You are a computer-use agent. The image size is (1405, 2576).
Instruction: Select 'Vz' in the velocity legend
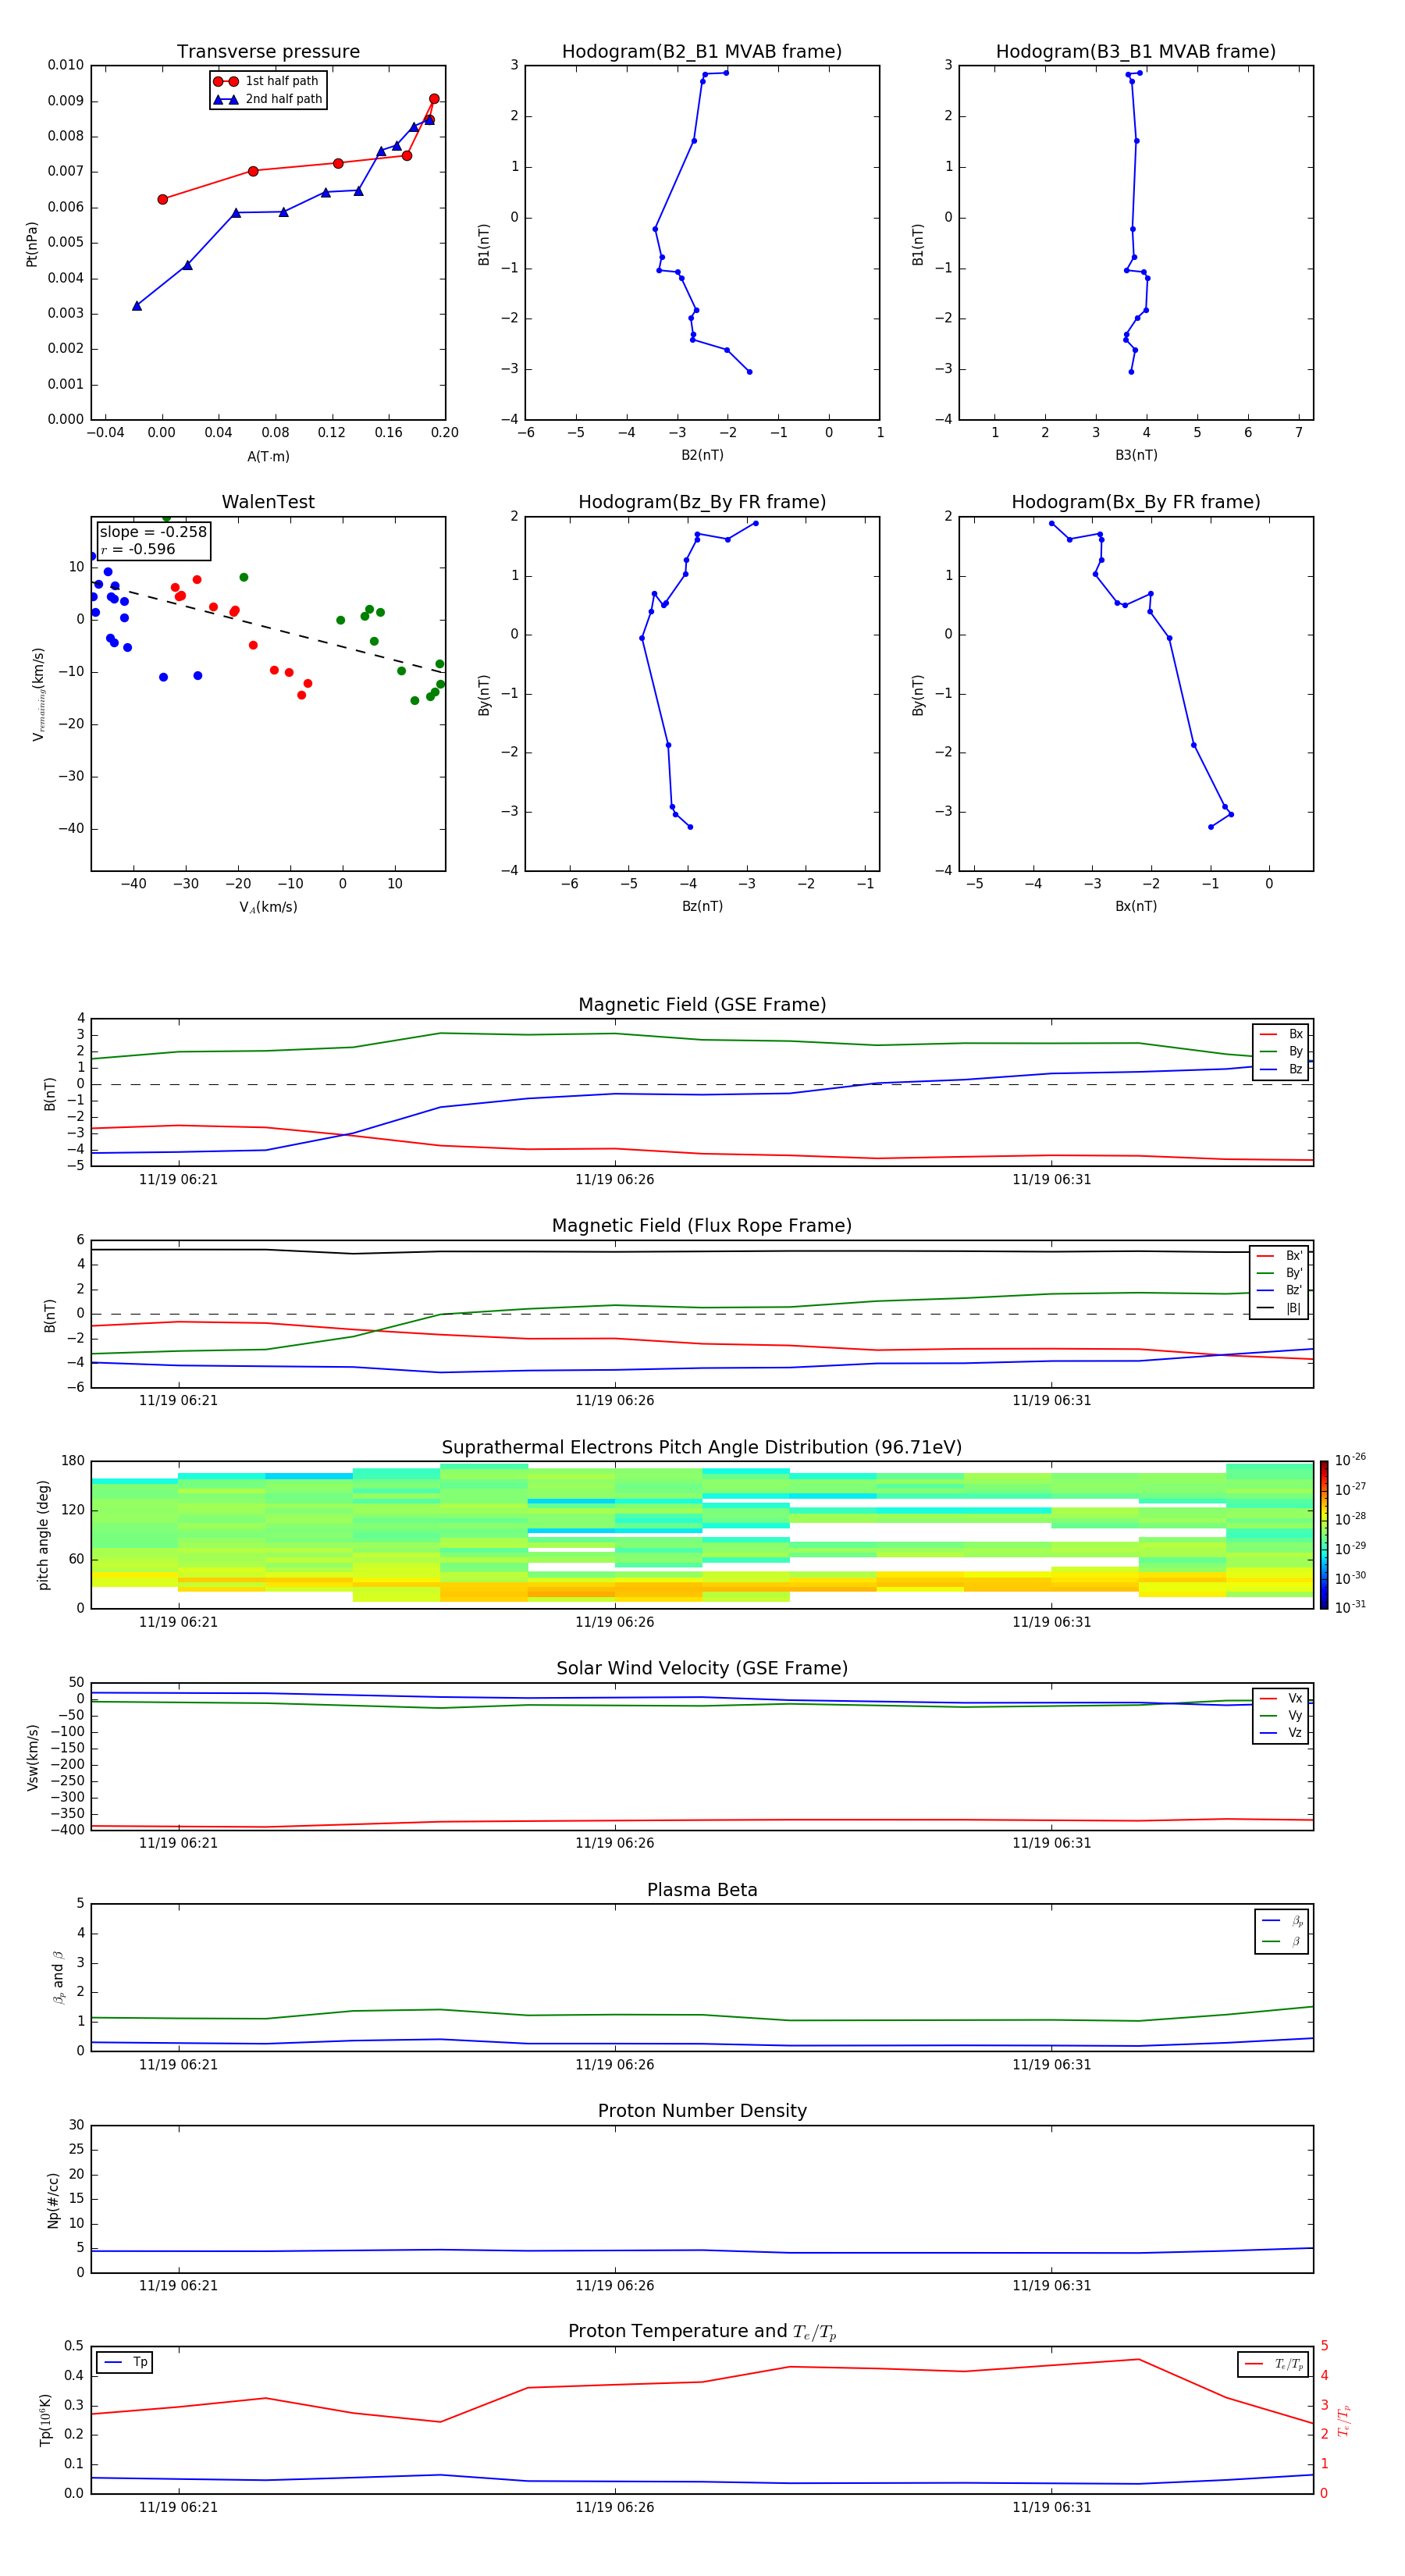point(1281,1733)
